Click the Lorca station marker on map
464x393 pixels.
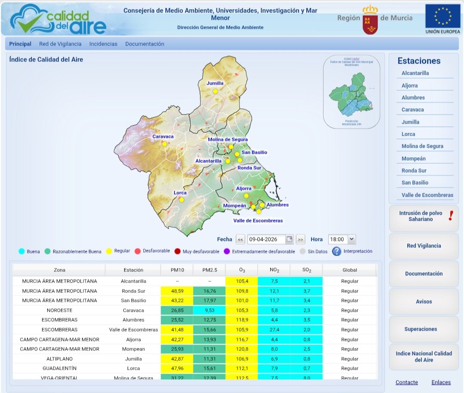click(181, 200)
